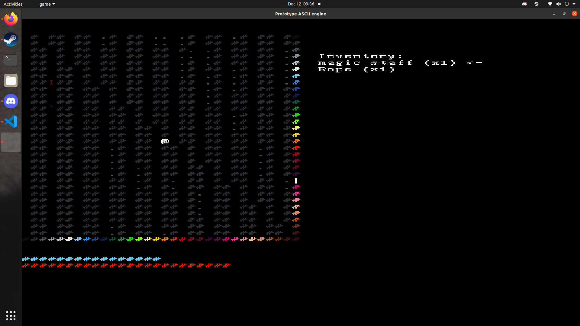
Task: Close the Prototype ASCII engine window
Action: click(575, 14)
